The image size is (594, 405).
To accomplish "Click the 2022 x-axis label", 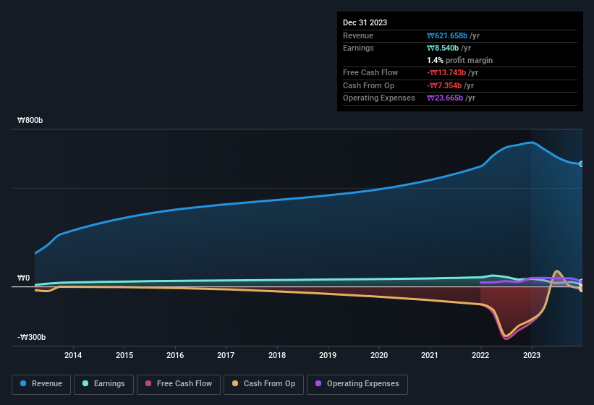I will [x=480, y=355].
